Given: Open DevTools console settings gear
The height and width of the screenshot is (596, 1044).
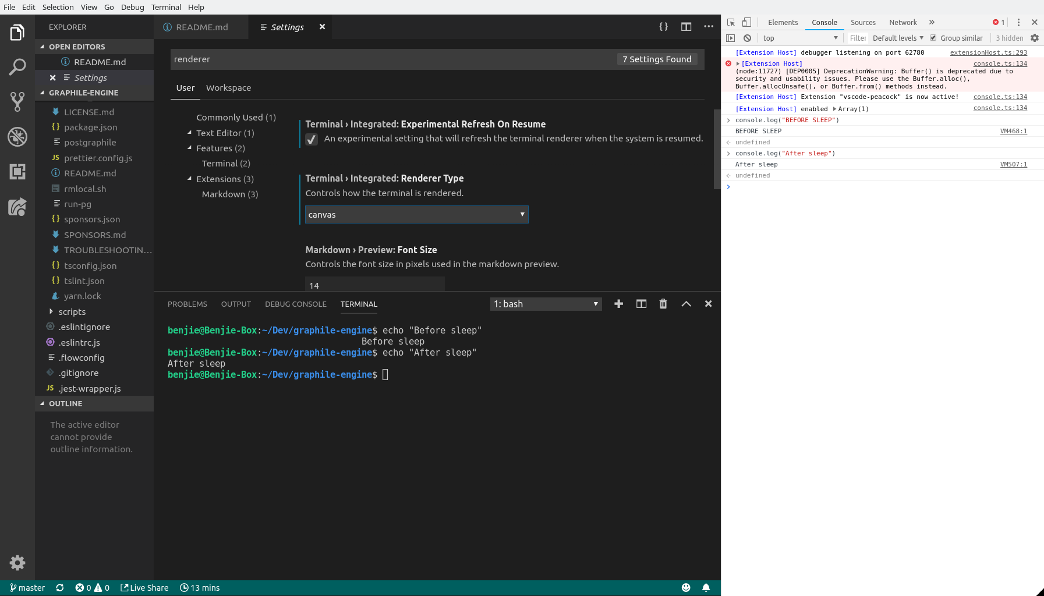Looking at the screenshot, I should 1035,38.
